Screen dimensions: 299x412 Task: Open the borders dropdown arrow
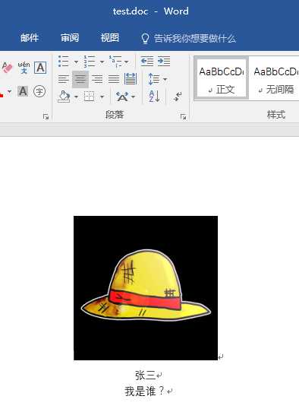(102, 97)
